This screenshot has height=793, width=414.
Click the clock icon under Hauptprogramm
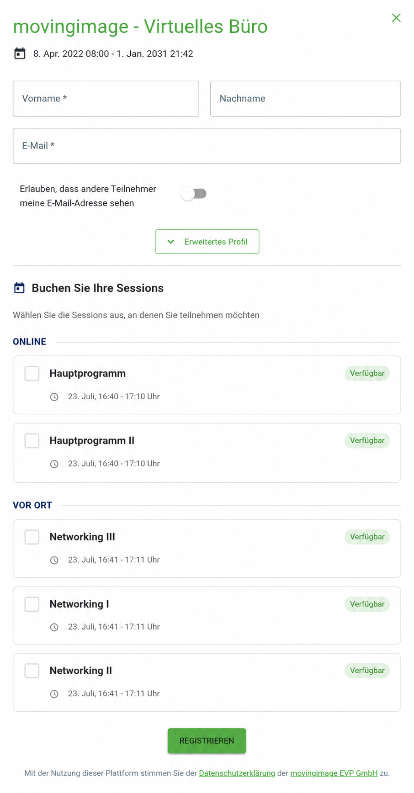pos(54,396)
